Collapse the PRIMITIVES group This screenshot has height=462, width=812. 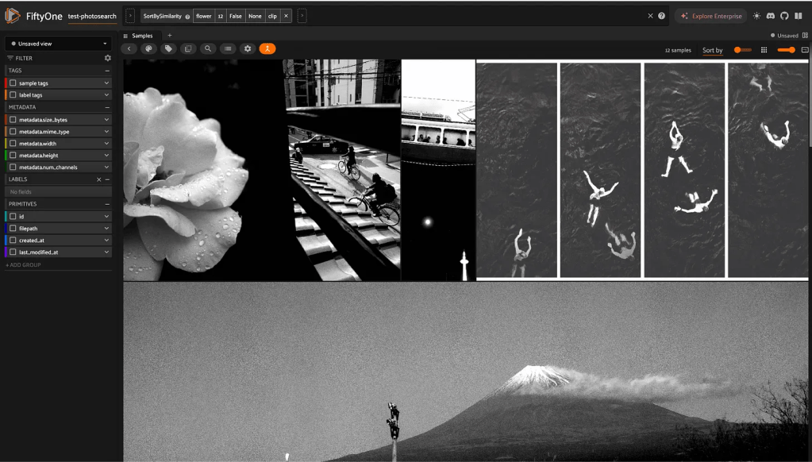pos(107,204)
